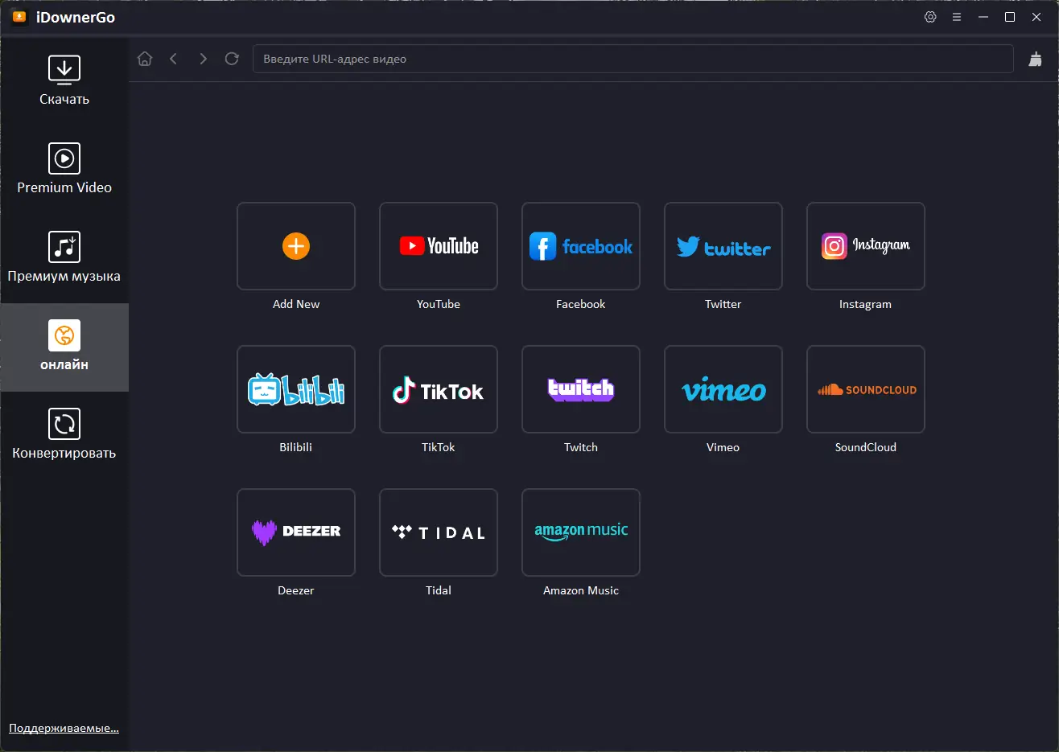Viewport: 1059px width, 752px height.
Task: Minimize the iDownerGo window
Action: (983, 17)
